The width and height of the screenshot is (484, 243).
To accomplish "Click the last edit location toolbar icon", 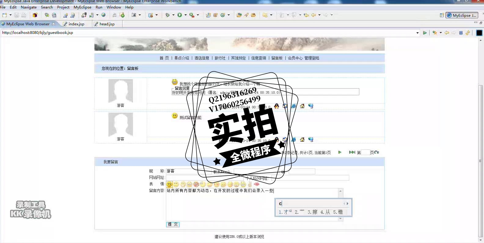I will [306, 15].
